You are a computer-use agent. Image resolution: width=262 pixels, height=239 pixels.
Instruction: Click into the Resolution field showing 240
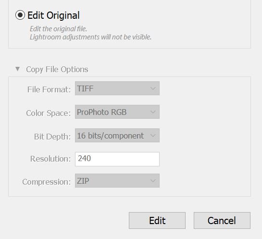(117, 159)
